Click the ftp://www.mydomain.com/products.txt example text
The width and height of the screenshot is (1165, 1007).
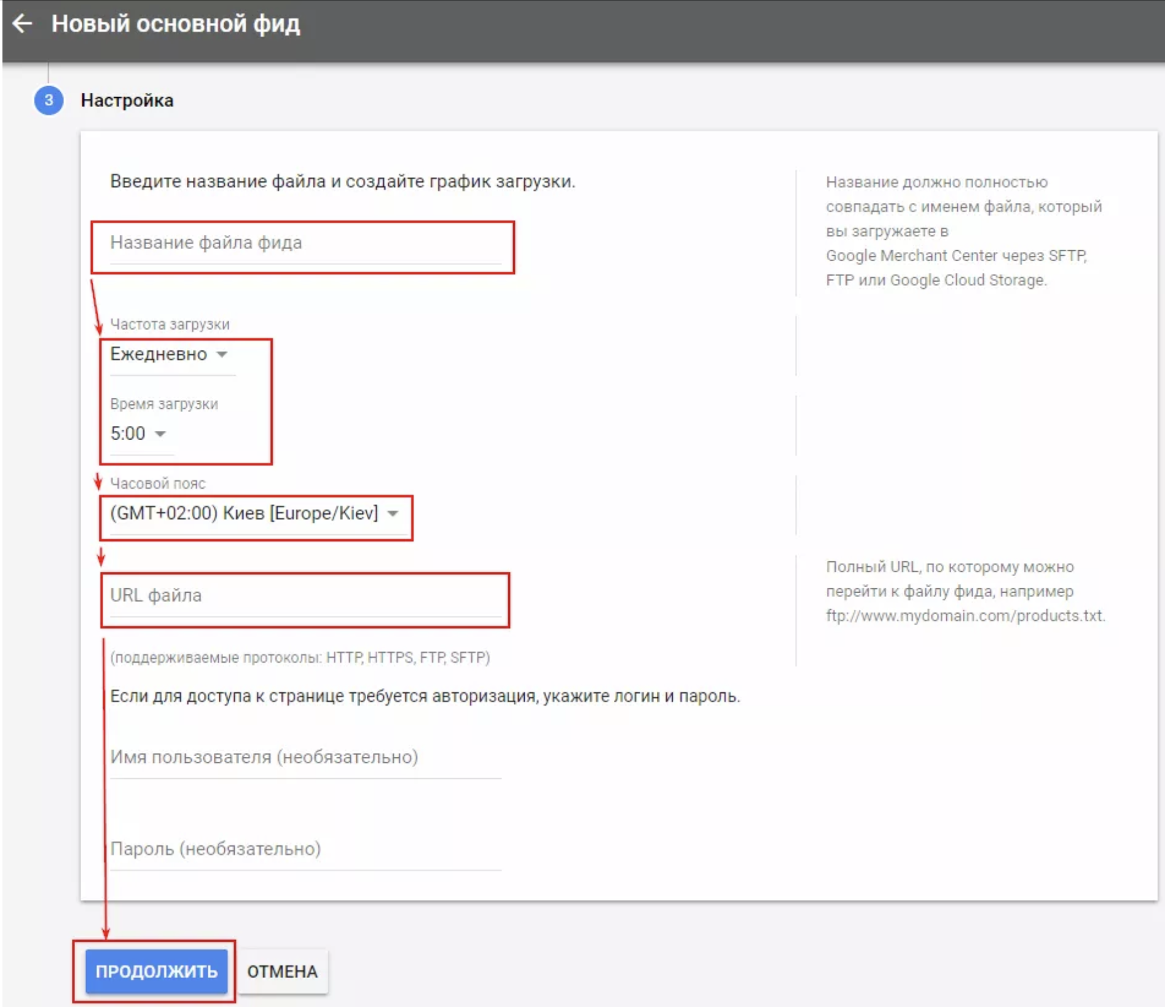[965, 616]
